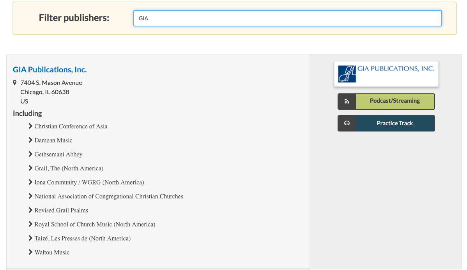Select the Revised Grail Psalms entry
The height and width of the screenshot is (270, 467).
pyautogui.click(x=61, y=210)
